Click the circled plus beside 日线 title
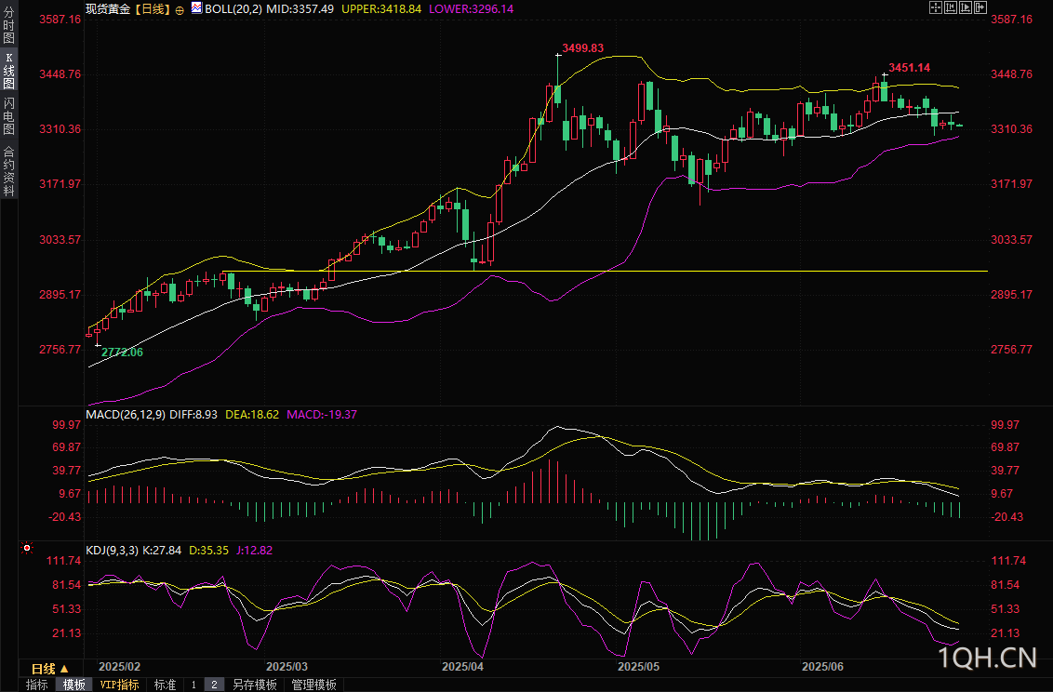The height and width of the screenshot is (692, 1053). (180, 8)
